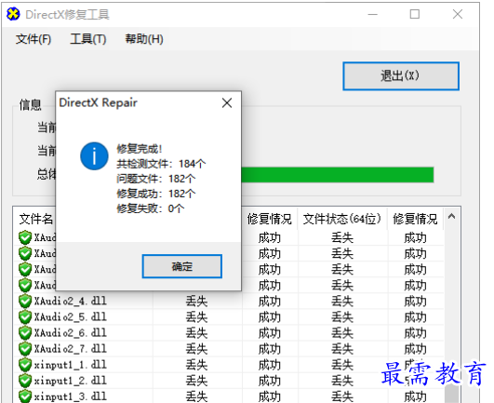494x403 pixels.
Task: Open the 工具(T) menu
Action: [x=87, y=39]
